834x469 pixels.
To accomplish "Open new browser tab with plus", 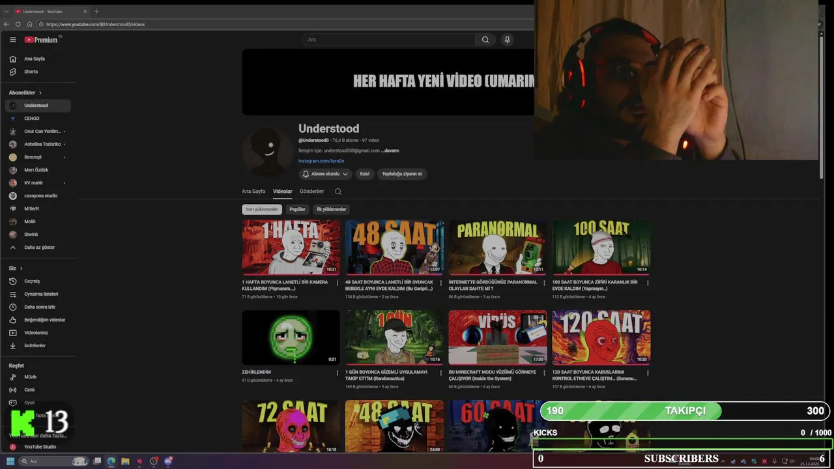I will tap(96, 11).
